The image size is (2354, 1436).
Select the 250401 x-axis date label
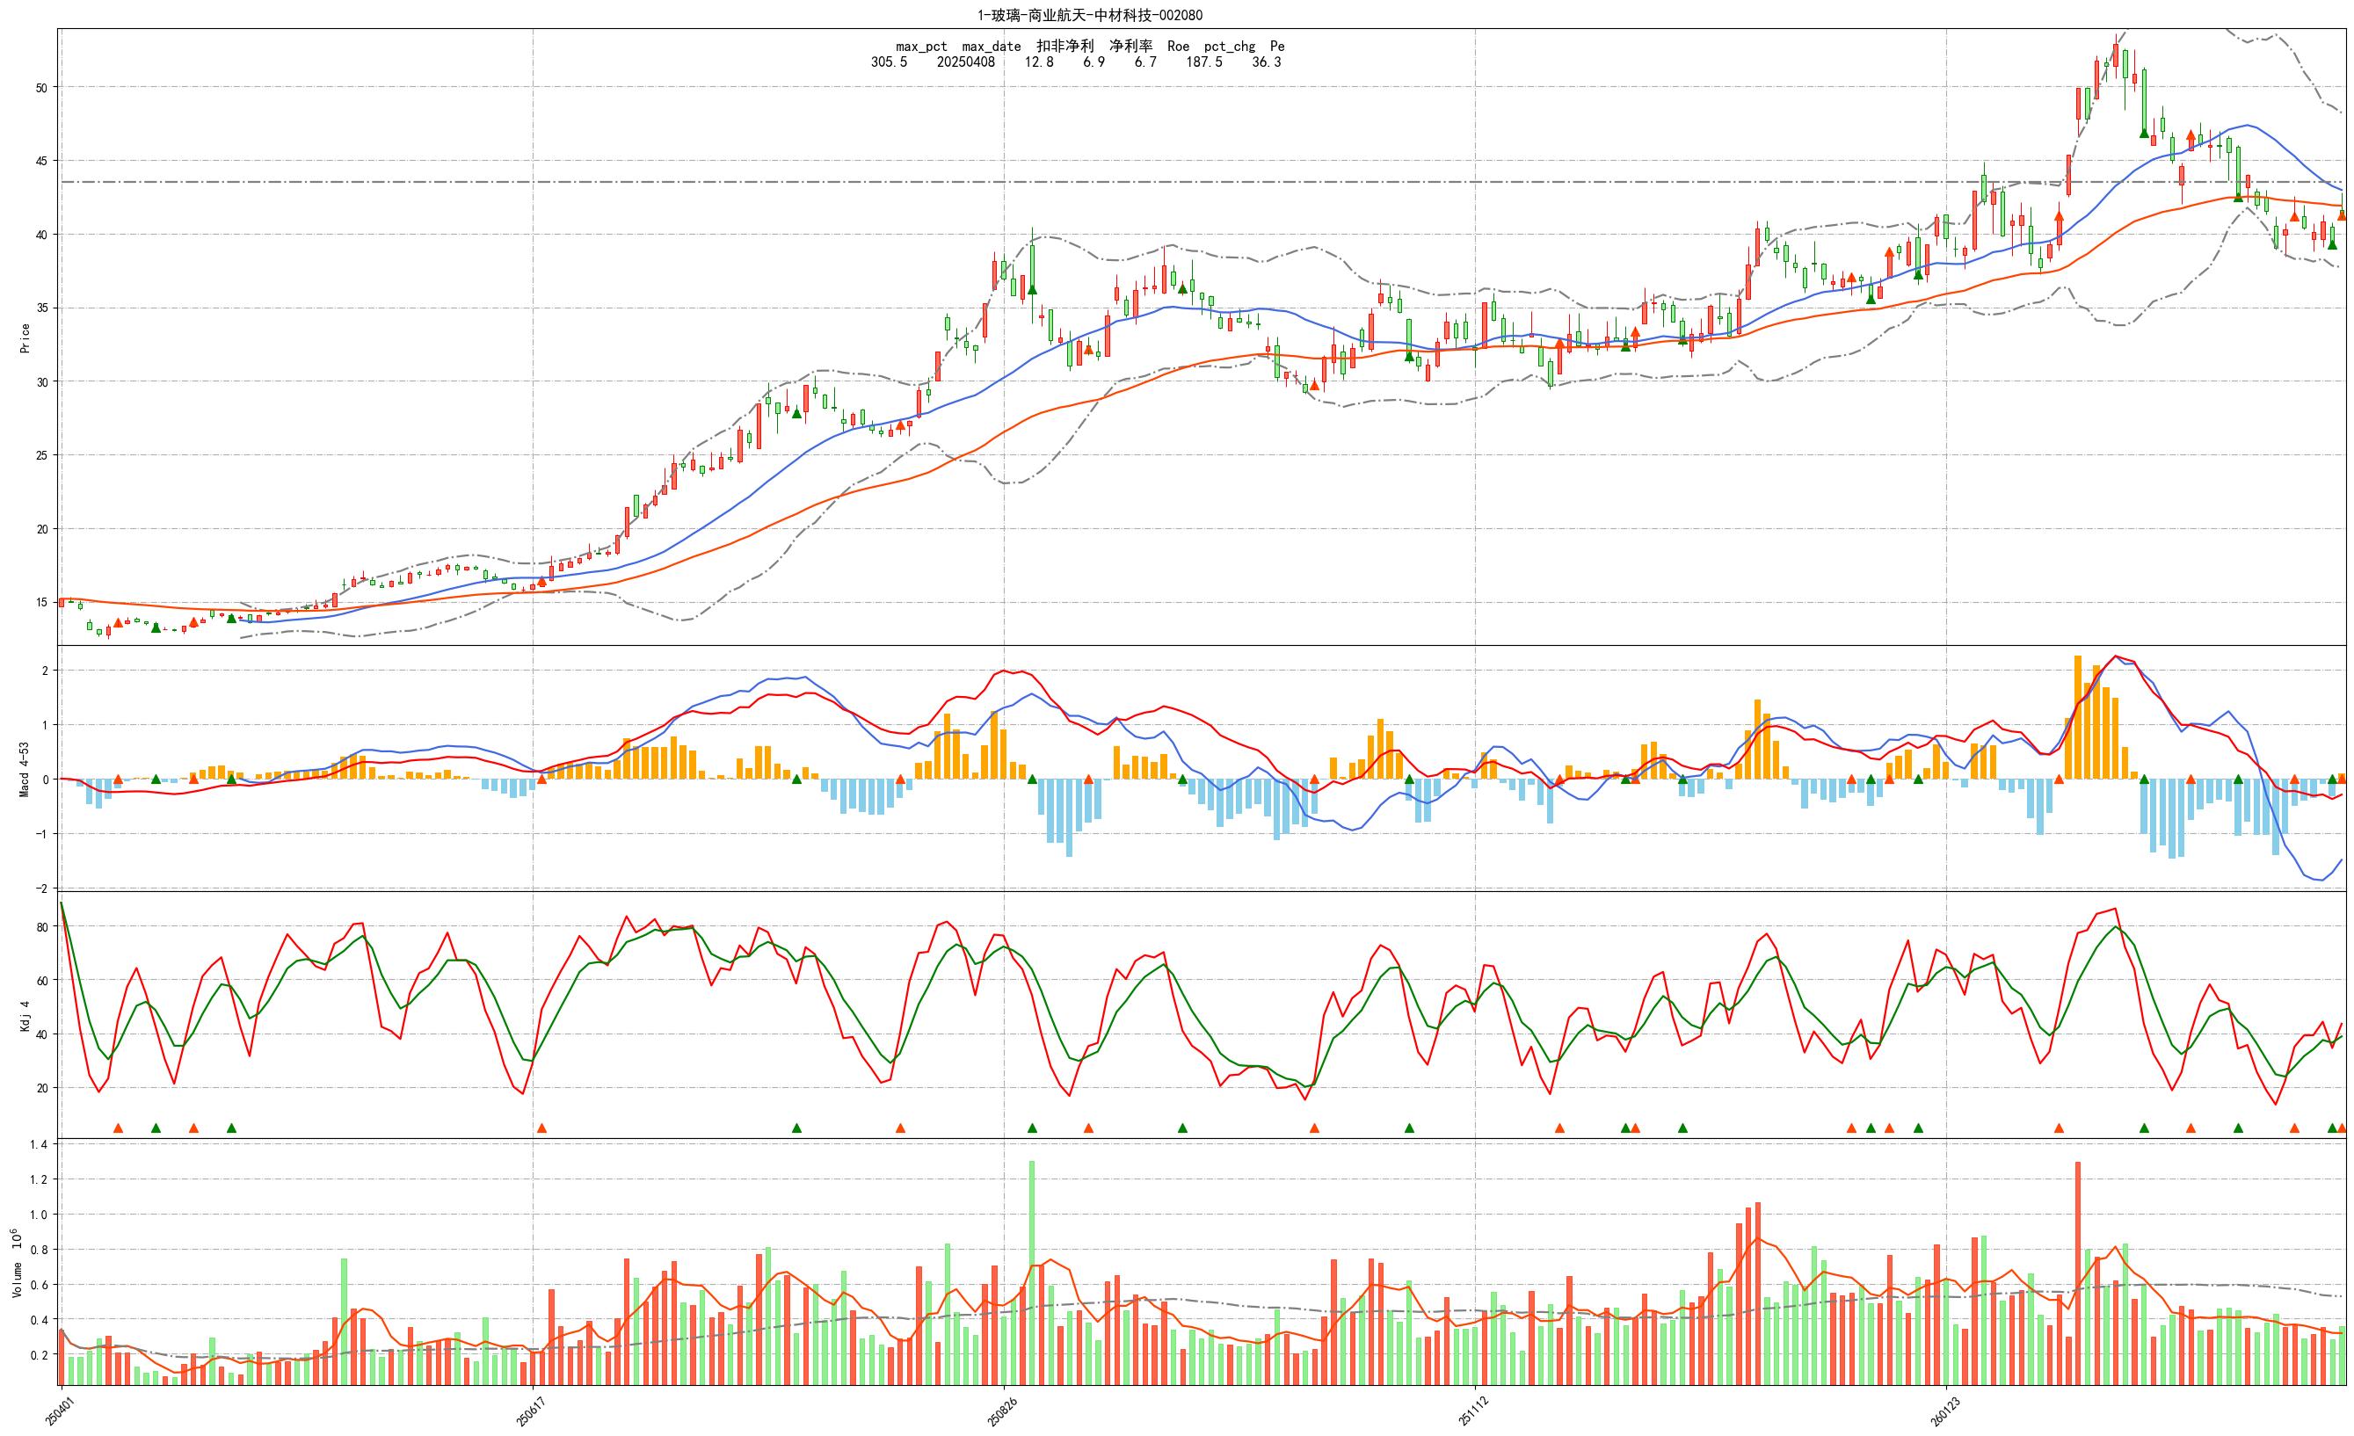click(x=59, y=1411)
